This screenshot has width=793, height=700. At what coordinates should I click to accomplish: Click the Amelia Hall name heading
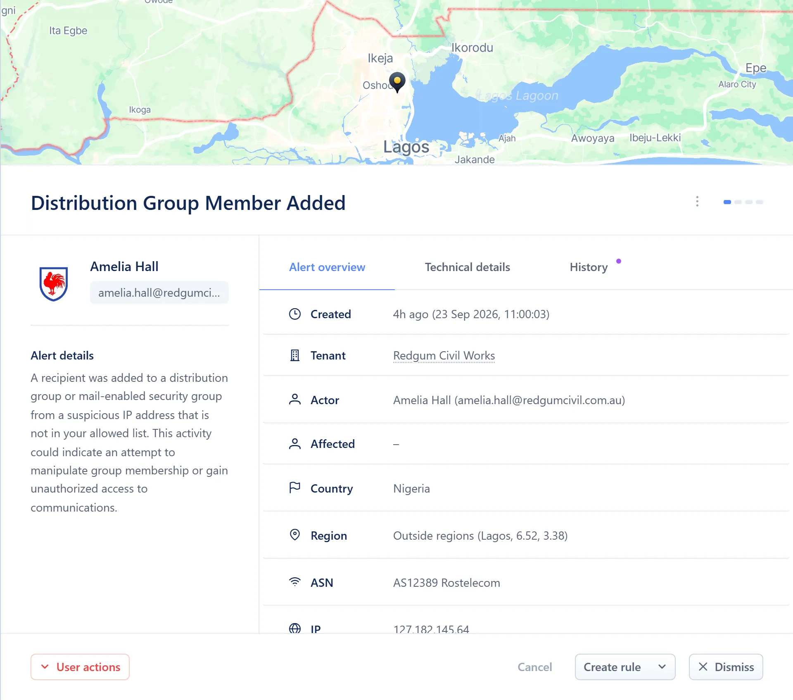coord(124,267)
